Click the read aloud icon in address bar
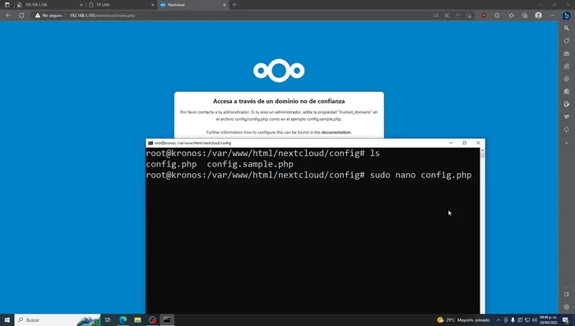The height and width of the screenshot is (326, 575). coord(457,16)
